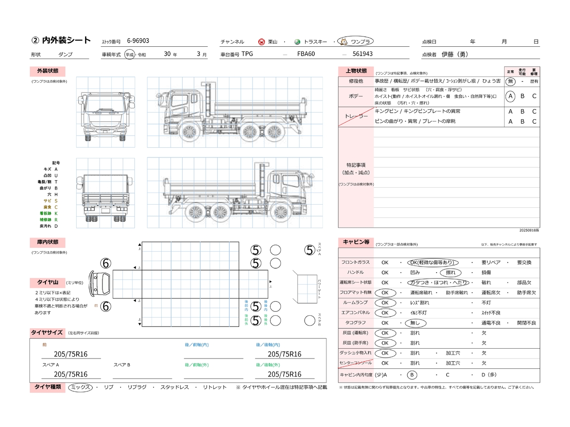Select the rear-view truck diagram

(x=106, y=193)
